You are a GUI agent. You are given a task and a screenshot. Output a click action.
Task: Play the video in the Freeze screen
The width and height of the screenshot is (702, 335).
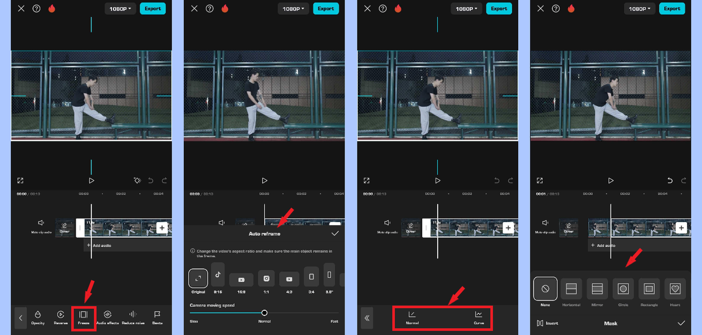(92, 180)
